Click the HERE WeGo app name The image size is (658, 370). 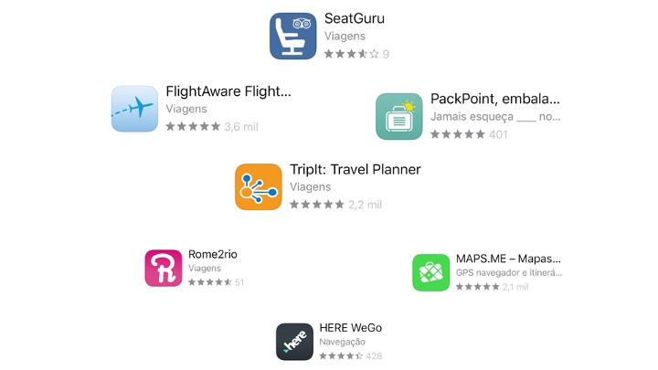tap(351, 328)
